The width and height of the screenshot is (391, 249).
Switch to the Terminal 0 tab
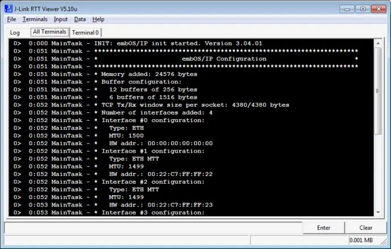[x=86, y=33]
